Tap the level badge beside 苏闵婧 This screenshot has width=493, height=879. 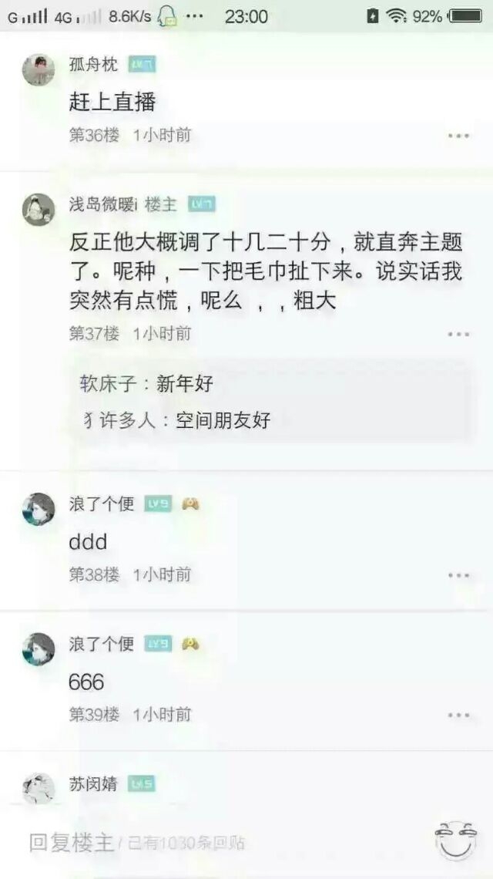141,783
